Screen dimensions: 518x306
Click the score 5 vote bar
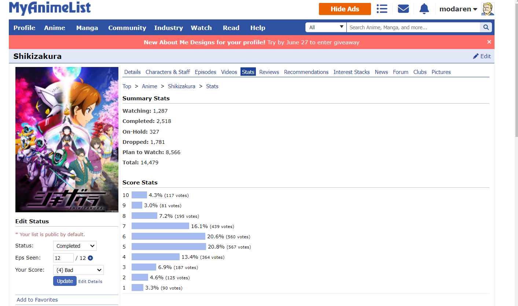tap(169, 247)
